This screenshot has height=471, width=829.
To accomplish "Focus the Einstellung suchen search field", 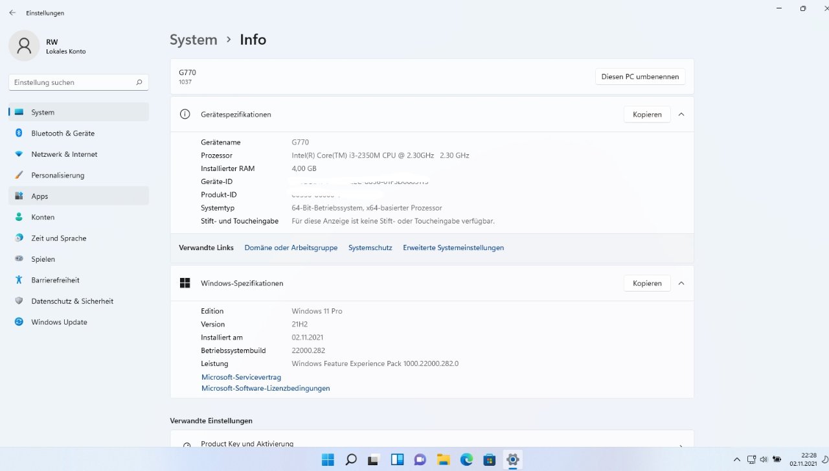I will click(x=78, y=82).
